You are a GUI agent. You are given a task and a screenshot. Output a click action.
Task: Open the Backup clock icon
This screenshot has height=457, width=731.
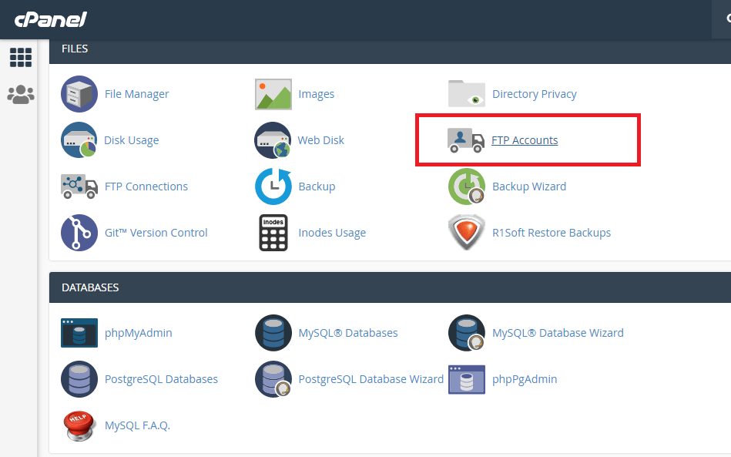273,186
